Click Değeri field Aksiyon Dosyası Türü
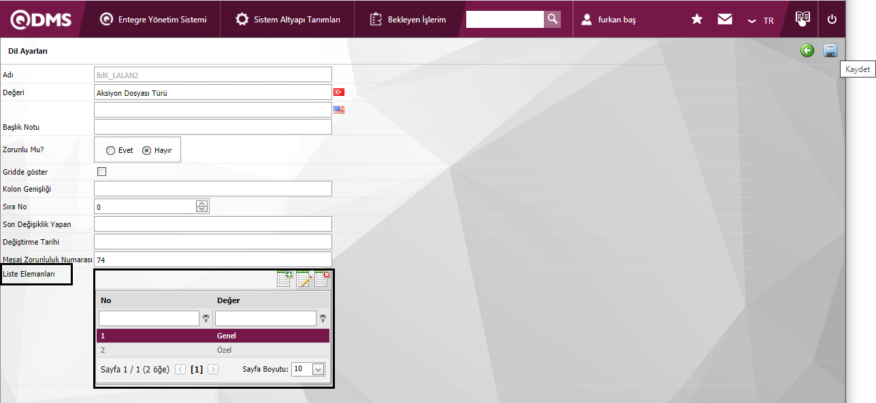The height and width of the screenshot is (403, 876). coord(213,92)
